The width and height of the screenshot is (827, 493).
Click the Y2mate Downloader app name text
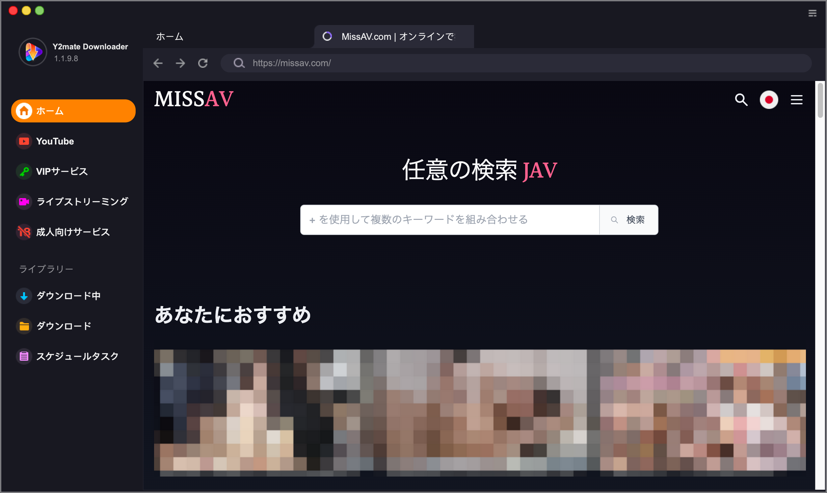point(90,46)
